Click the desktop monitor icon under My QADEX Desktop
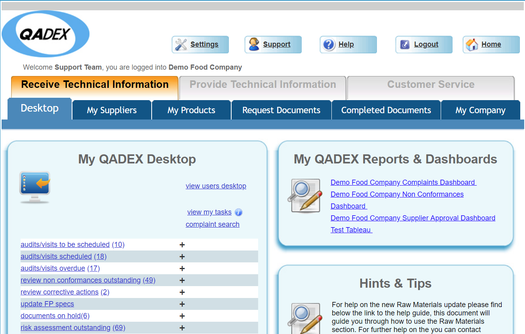 (x=35, y=188)
